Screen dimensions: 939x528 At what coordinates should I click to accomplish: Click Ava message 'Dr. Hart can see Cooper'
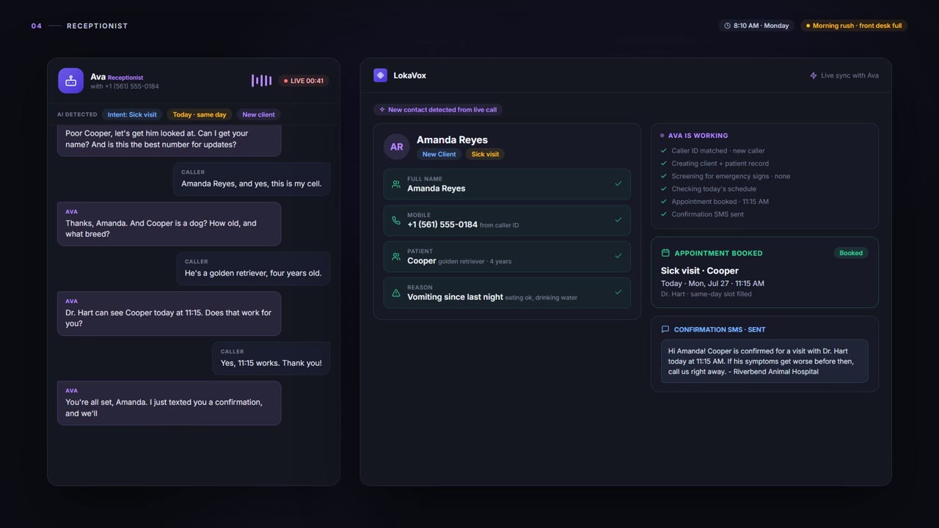click(x=169, y=313)
